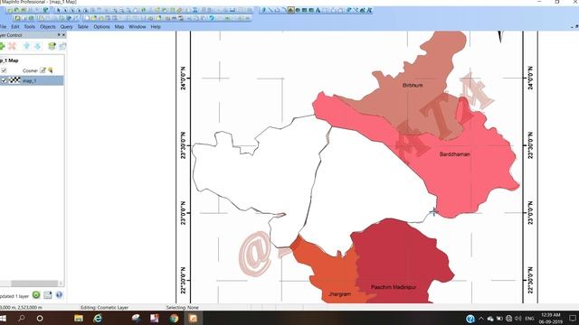Click the green Add Layers plus icon
The height and width of the screenshot is (325, 579).
(2, 46)
